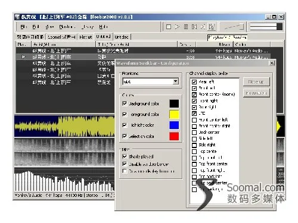Image resolution: width=298 pixels, height=223 pixels.
Task: Check the Back center channel
Action: click(194, 133)
